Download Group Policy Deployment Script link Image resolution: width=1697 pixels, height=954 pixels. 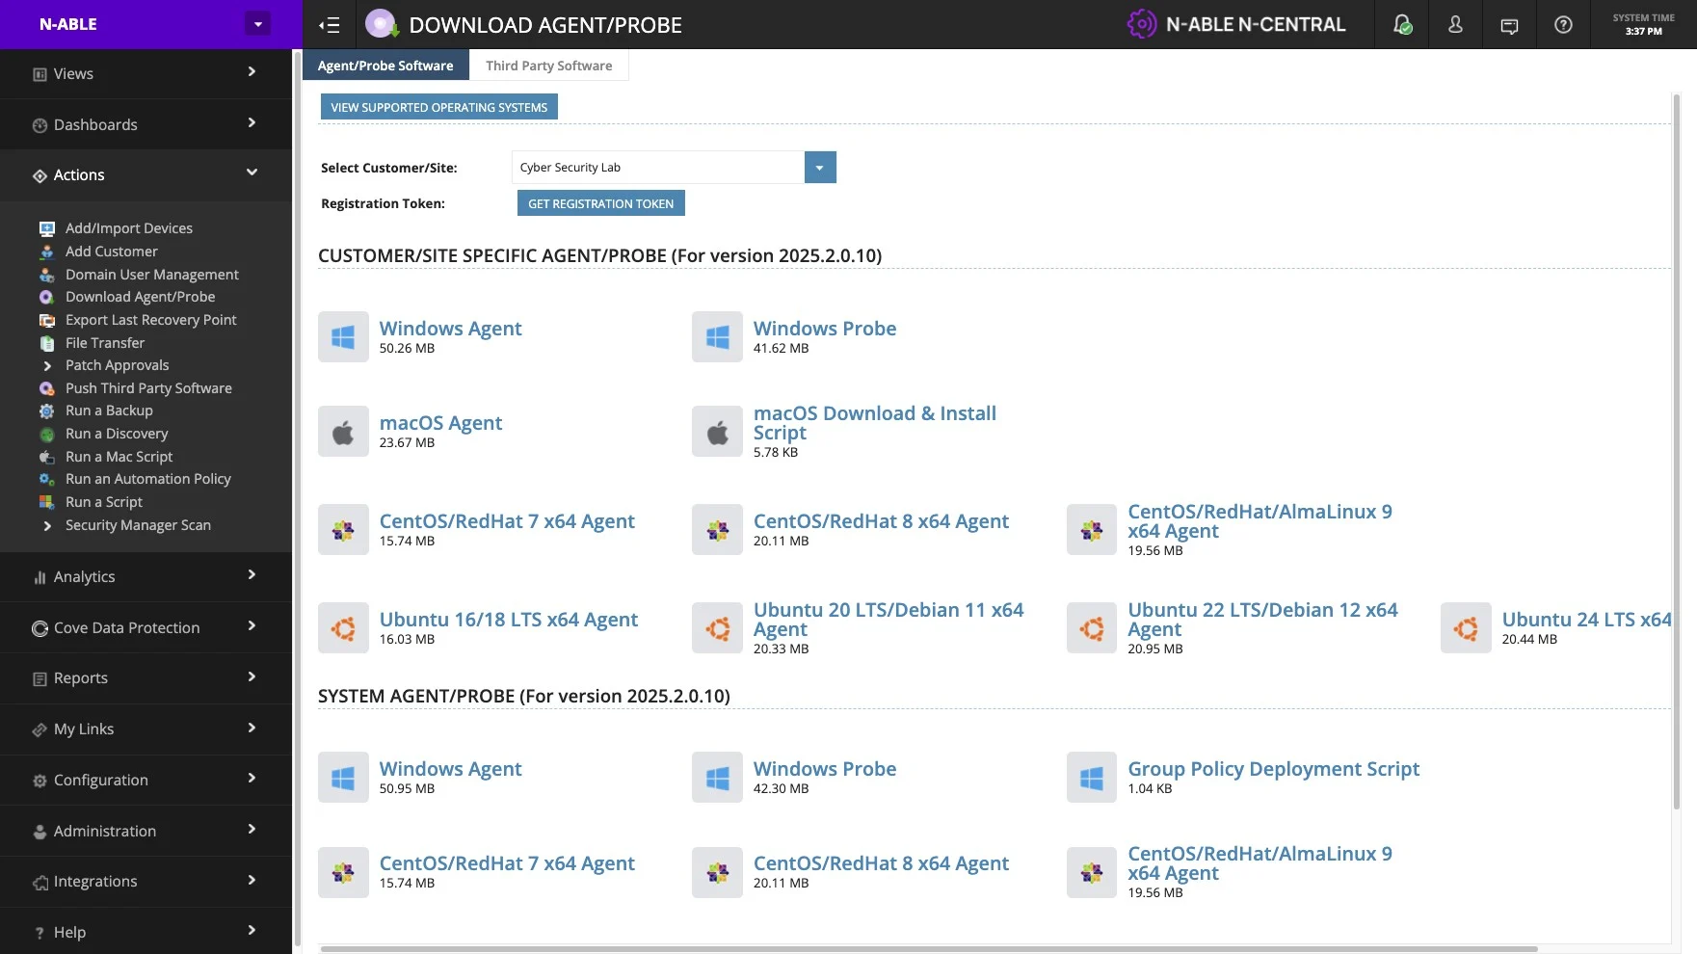click(1273, 769)
